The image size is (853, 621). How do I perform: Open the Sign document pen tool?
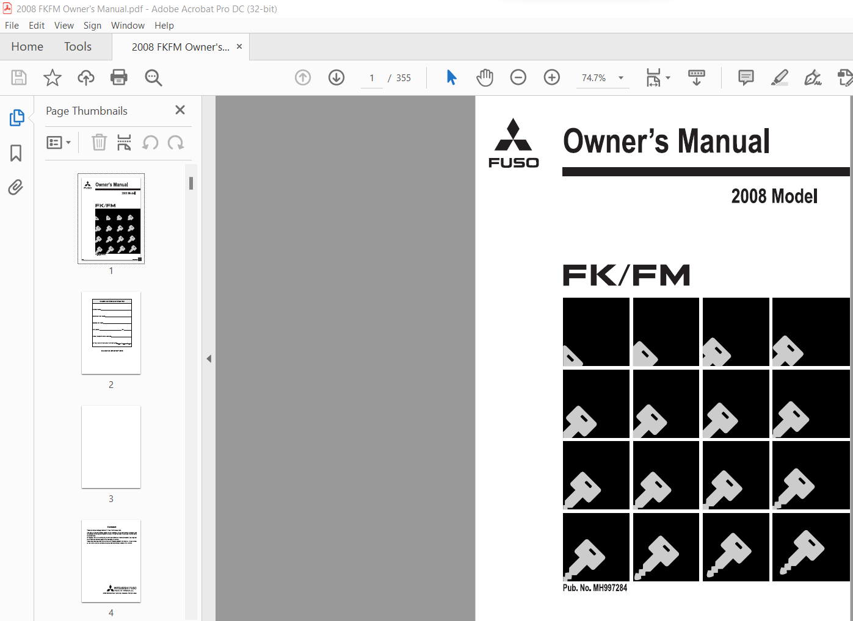tap(813, 77)
